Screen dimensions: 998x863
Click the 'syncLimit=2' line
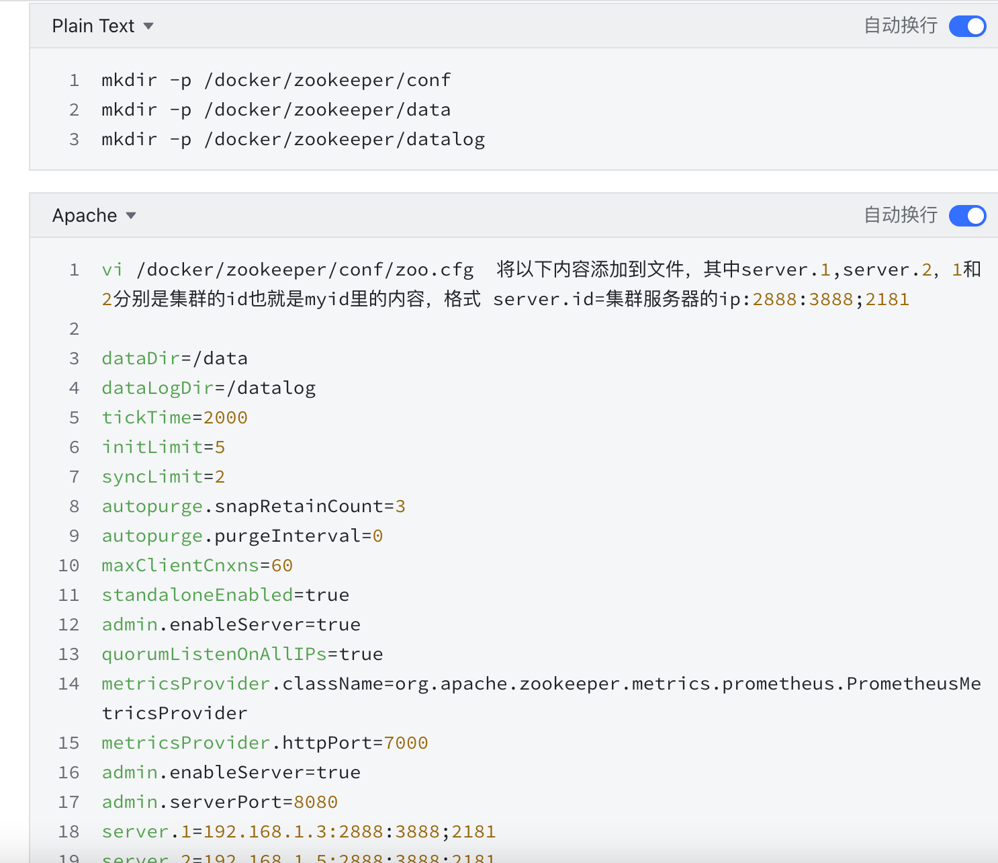(x=163, y=477)
